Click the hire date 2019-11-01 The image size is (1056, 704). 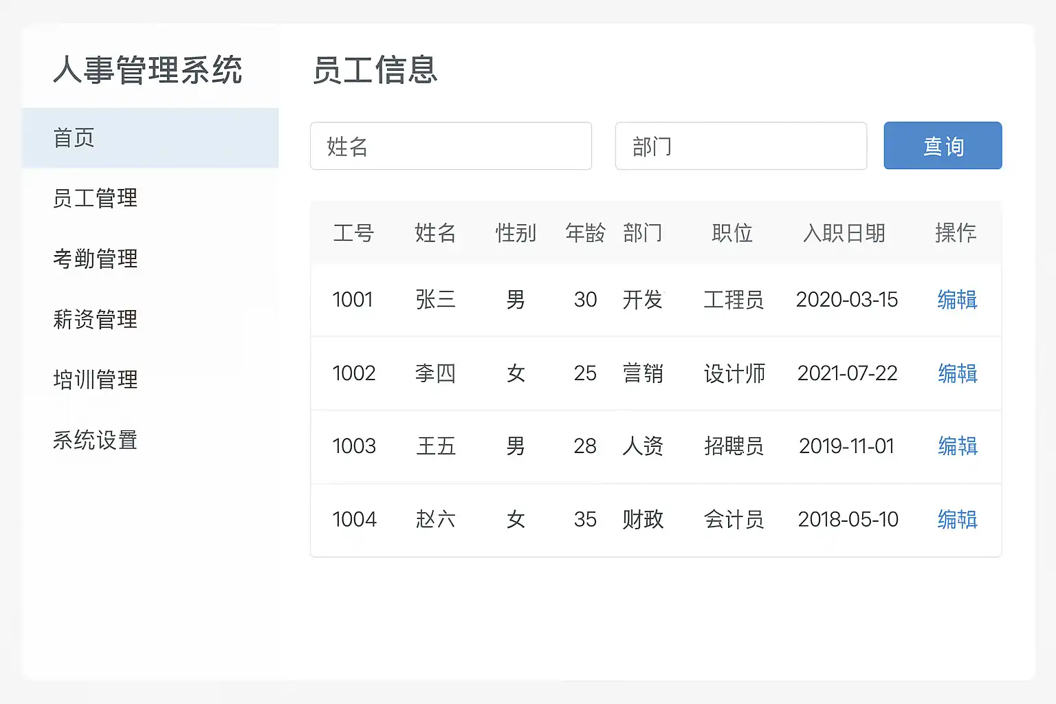(x=846, y=446)
